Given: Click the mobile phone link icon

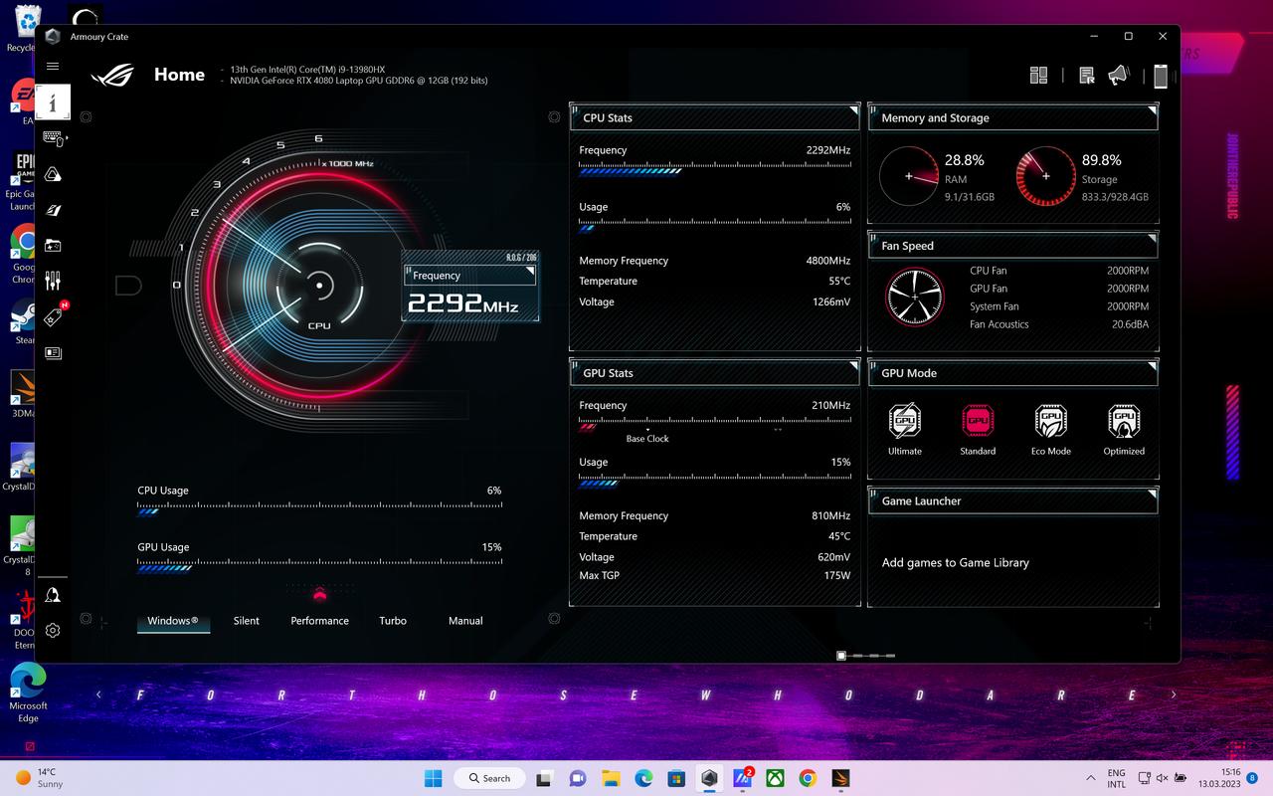Looking at the screenshot, I should click(1160, 76).
